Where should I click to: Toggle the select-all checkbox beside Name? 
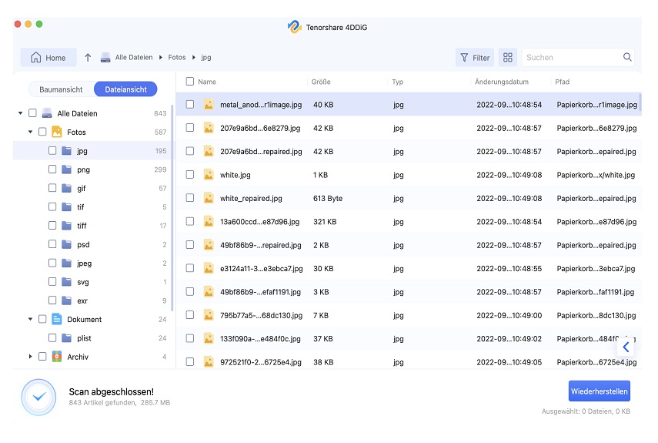click(189, 82)
